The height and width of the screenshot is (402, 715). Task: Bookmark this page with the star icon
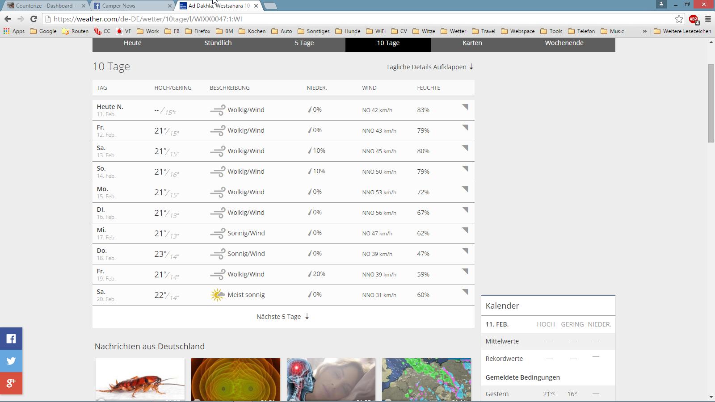(679, 19)
